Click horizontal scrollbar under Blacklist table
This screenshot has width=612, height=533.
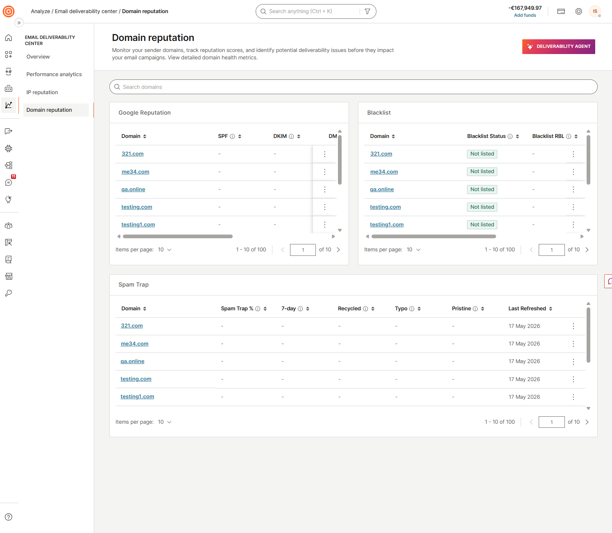(x=434, y=237)
